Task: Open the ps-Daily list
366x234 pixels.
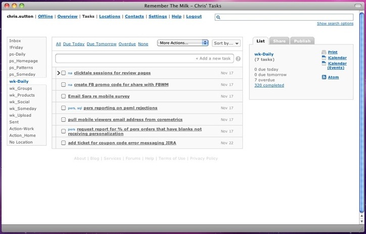Action: click(17, 54)
